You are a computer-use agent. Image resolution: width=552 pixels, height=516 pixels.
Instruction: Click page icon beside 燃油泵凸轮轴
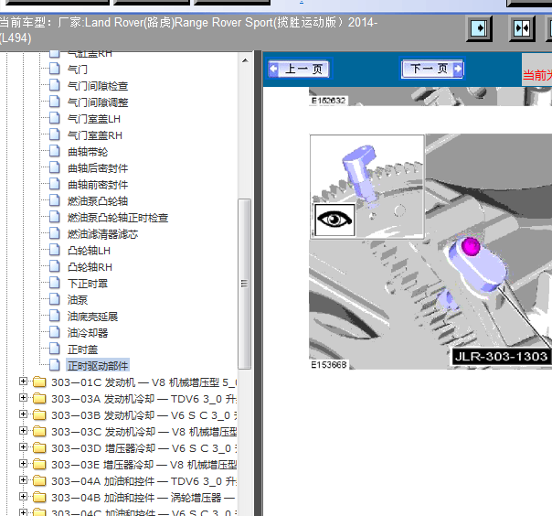point(54,200)
